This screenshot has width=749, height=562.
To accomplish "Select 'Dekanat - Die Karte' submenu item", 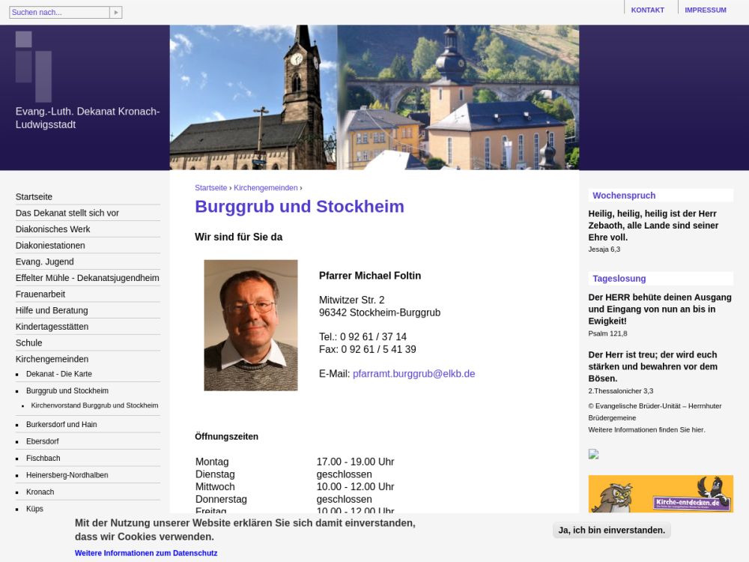I will [59, 374].
